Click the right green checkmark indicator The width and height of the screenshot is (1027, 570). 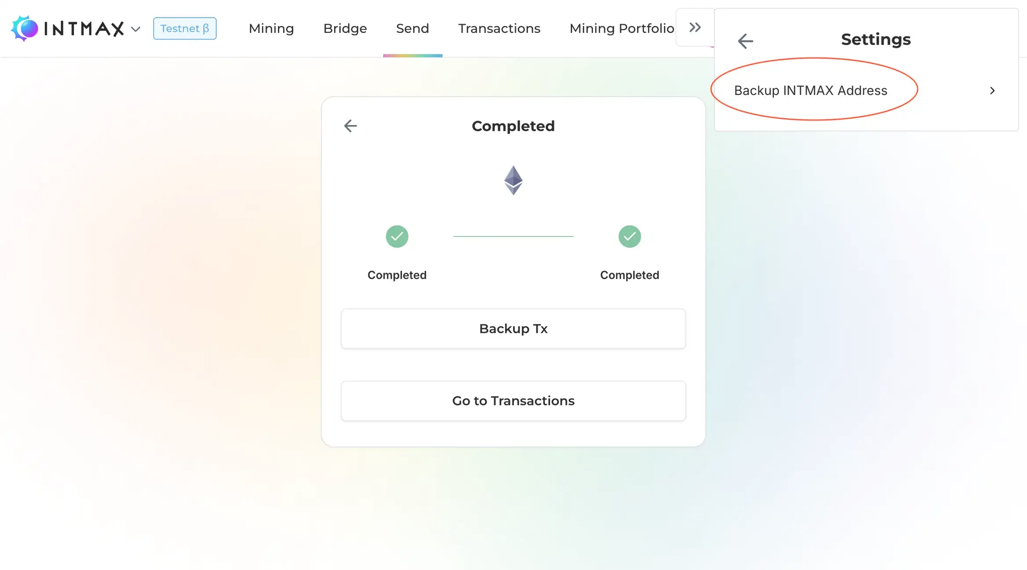click(630, 236)
